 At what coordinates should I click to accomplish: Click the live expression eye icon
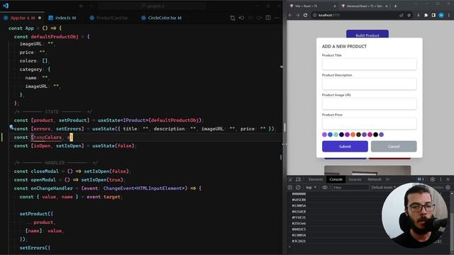(325, 188)
